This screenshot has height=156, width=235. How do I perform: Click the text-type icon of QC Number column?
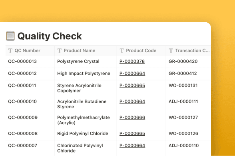[10, 51]
